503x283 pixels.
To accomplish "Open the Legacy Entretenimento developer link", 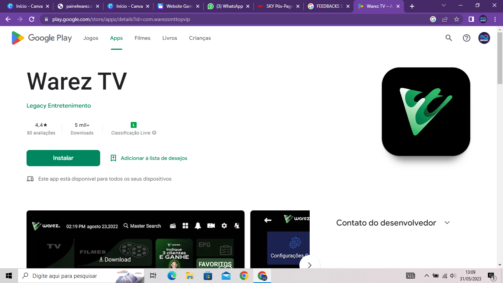I will click(59, 106).
